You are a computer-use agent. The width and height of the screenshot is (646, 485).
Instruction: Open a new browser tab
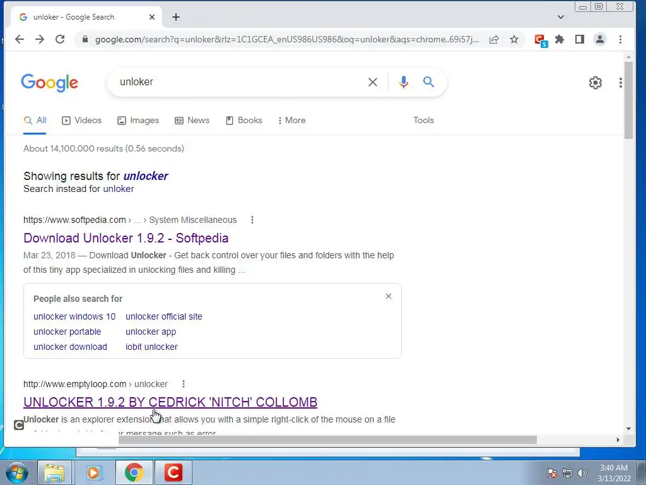tap(176, 17)
